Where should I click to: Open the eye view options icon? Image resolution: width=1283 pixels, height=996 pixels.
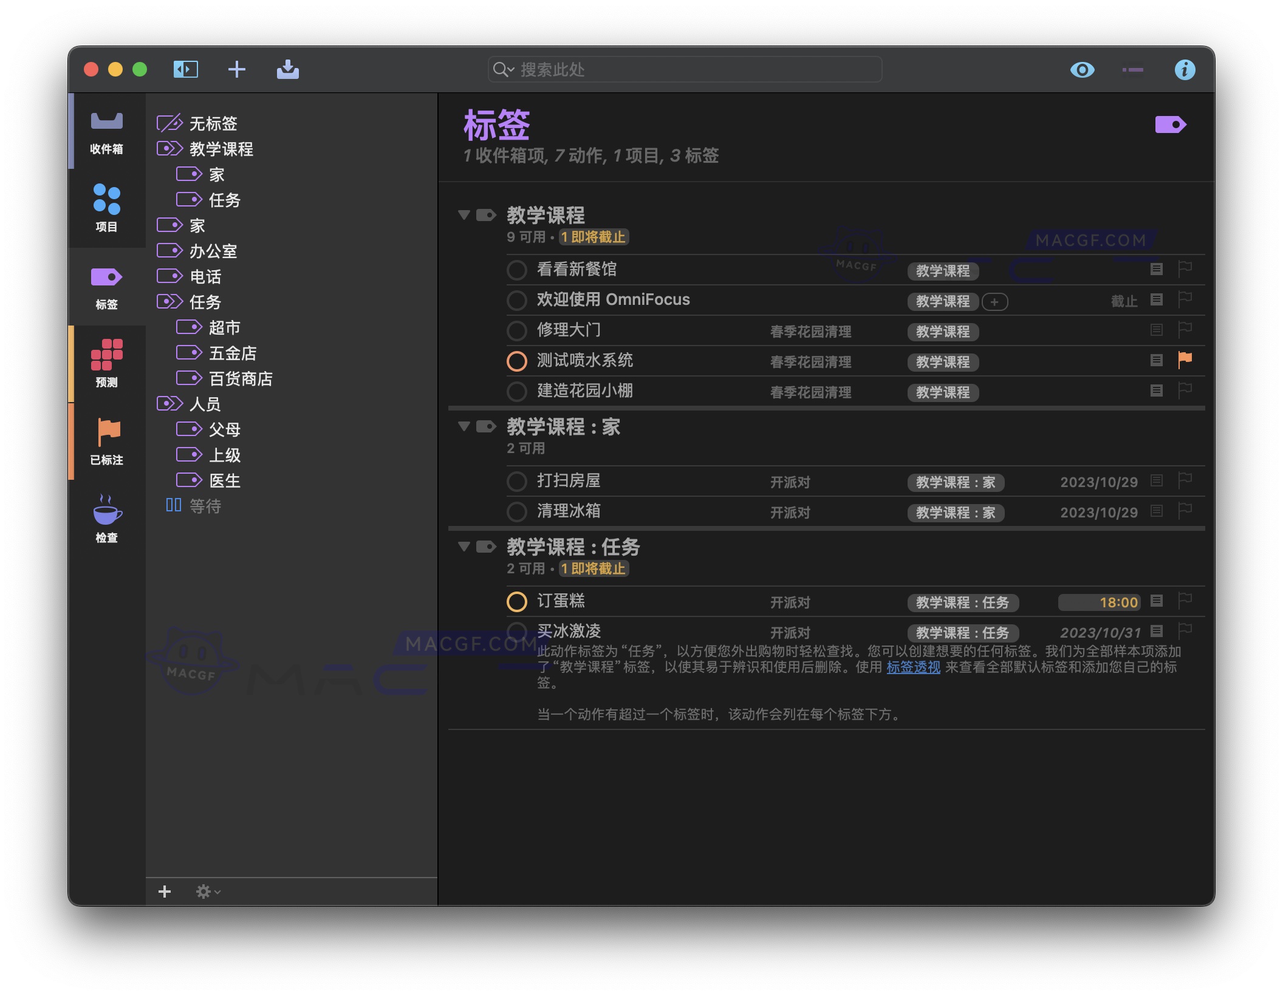(1083, 69)
